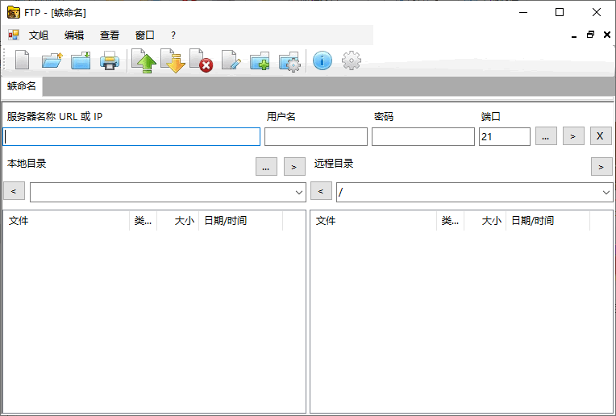Sort remote list by 文件 column
Screen dimensions: 616x416
[x=373, y=221]
